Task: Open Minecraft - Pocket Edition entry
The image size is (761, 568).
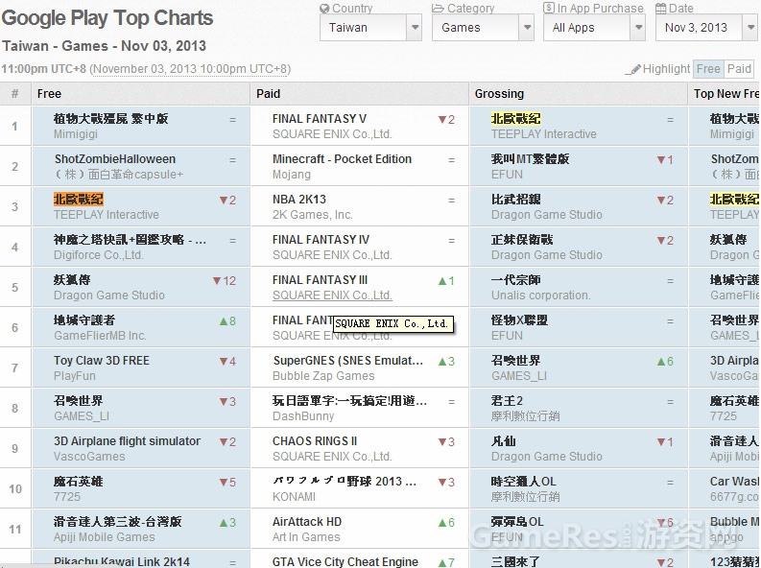Action: 342,159
